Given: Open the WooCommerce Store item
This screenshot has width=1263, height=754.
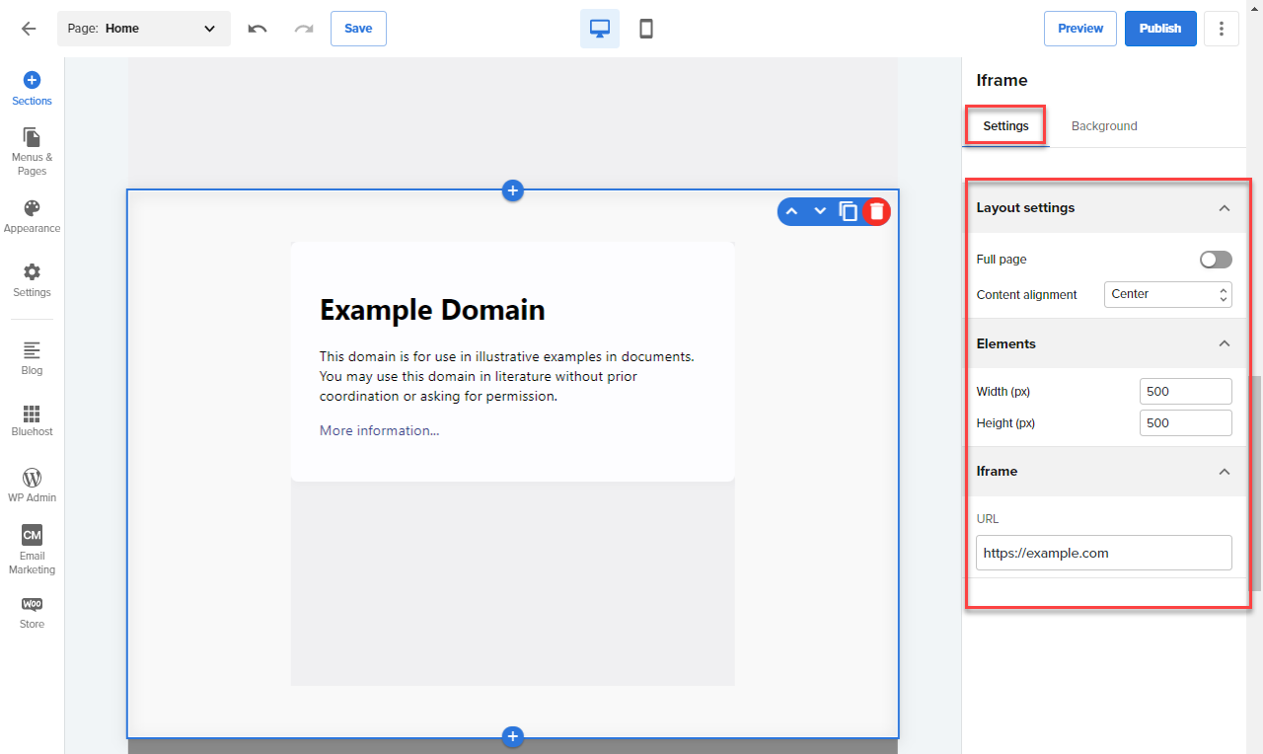Looking at the screenshot, I should point(32,613).
